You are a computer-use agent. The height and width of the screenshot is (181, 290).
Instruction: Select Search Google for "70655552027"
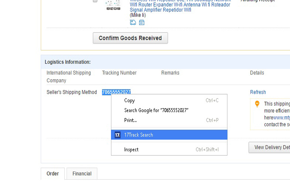[x=156, y=110]
